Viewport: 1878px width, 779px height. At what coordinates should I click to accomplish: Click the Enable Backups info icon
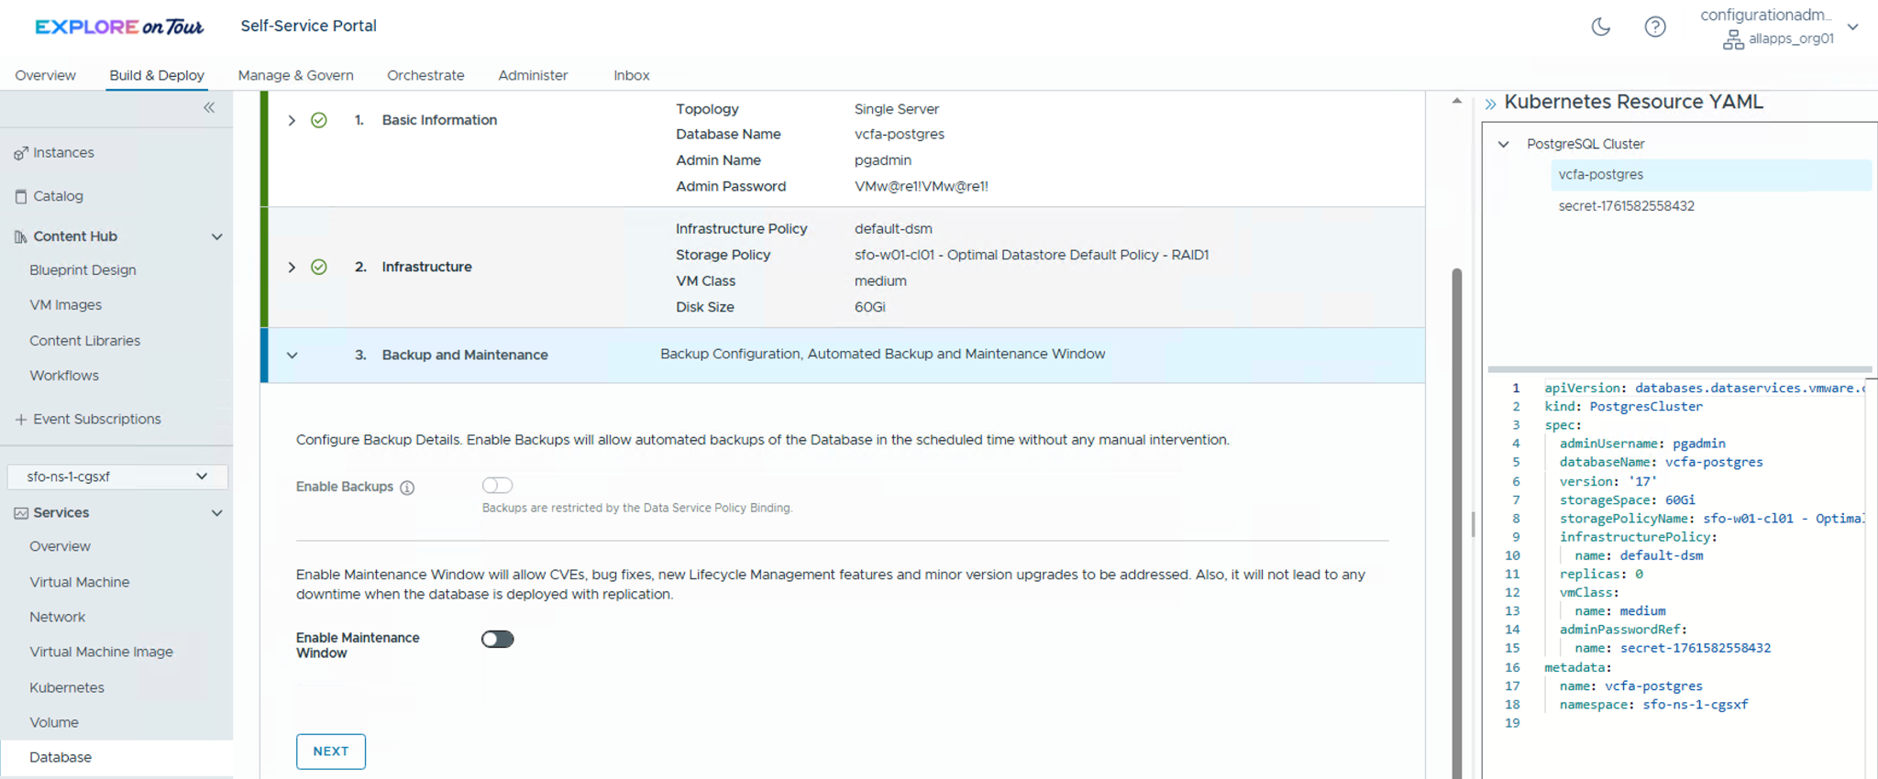click(407, 488)
